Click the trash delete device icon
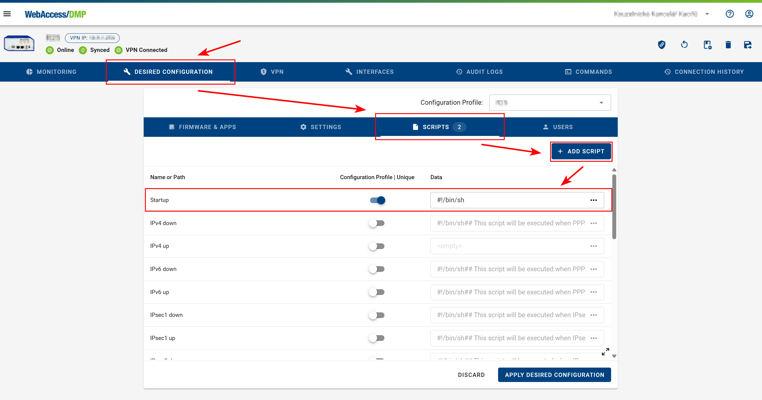This screenshot has height=400, width=762. (x=728, y=45)
